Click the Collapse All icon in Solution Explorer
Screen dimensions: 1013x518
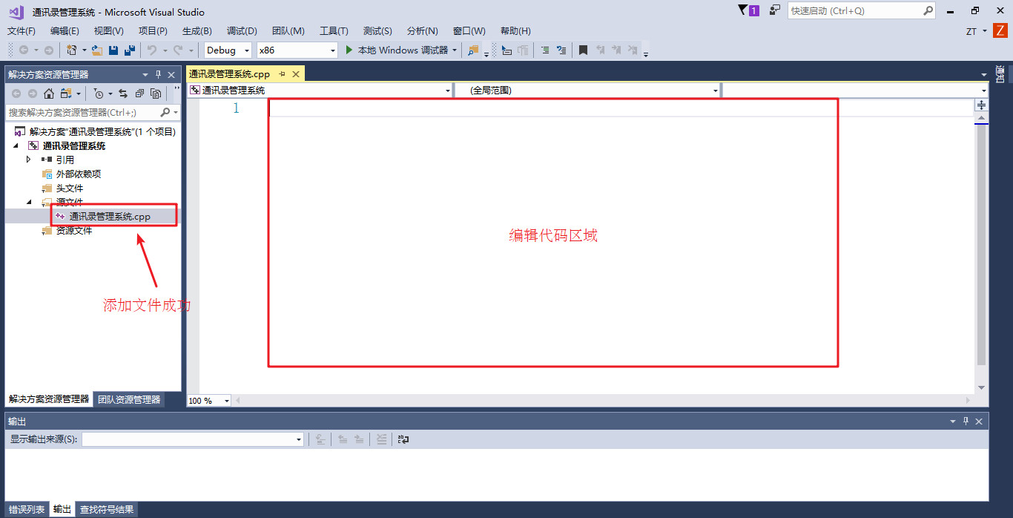tap(139, 94)
